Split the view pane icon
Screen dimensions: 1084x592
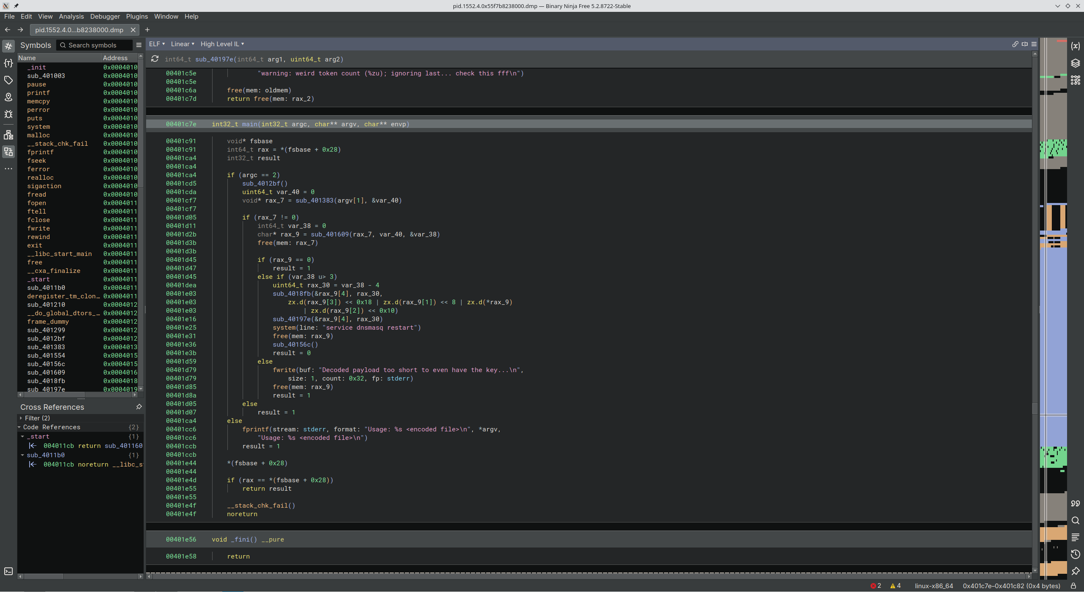pos(1025,44)
